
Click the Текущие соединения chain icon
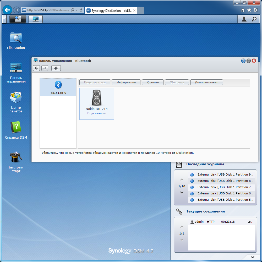[x=179, y=211]
